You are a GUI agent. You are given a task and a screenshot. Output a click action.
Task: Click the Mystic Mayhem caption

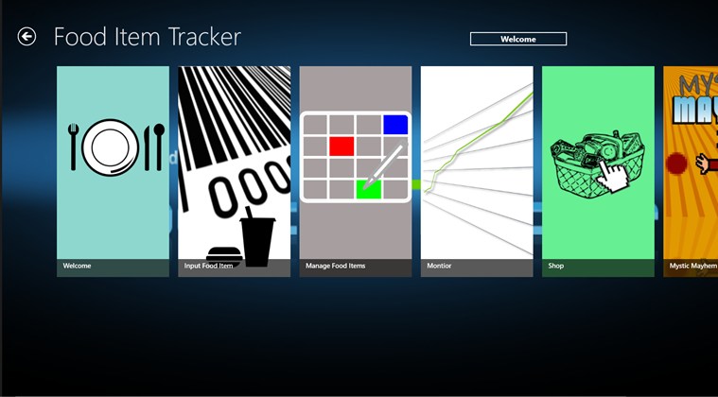click(692, 267)
